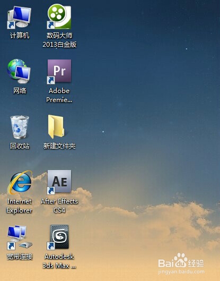Click the label 'Explorer' under the IE icon

pos(19,210)
